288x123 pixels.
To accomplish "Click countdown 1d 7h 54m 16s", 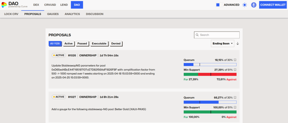I will (109, 55).
